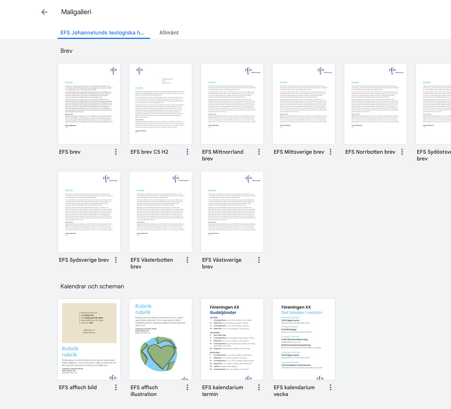
Task: Choose the EFS affisch illustration template
Action: [160, 339]
